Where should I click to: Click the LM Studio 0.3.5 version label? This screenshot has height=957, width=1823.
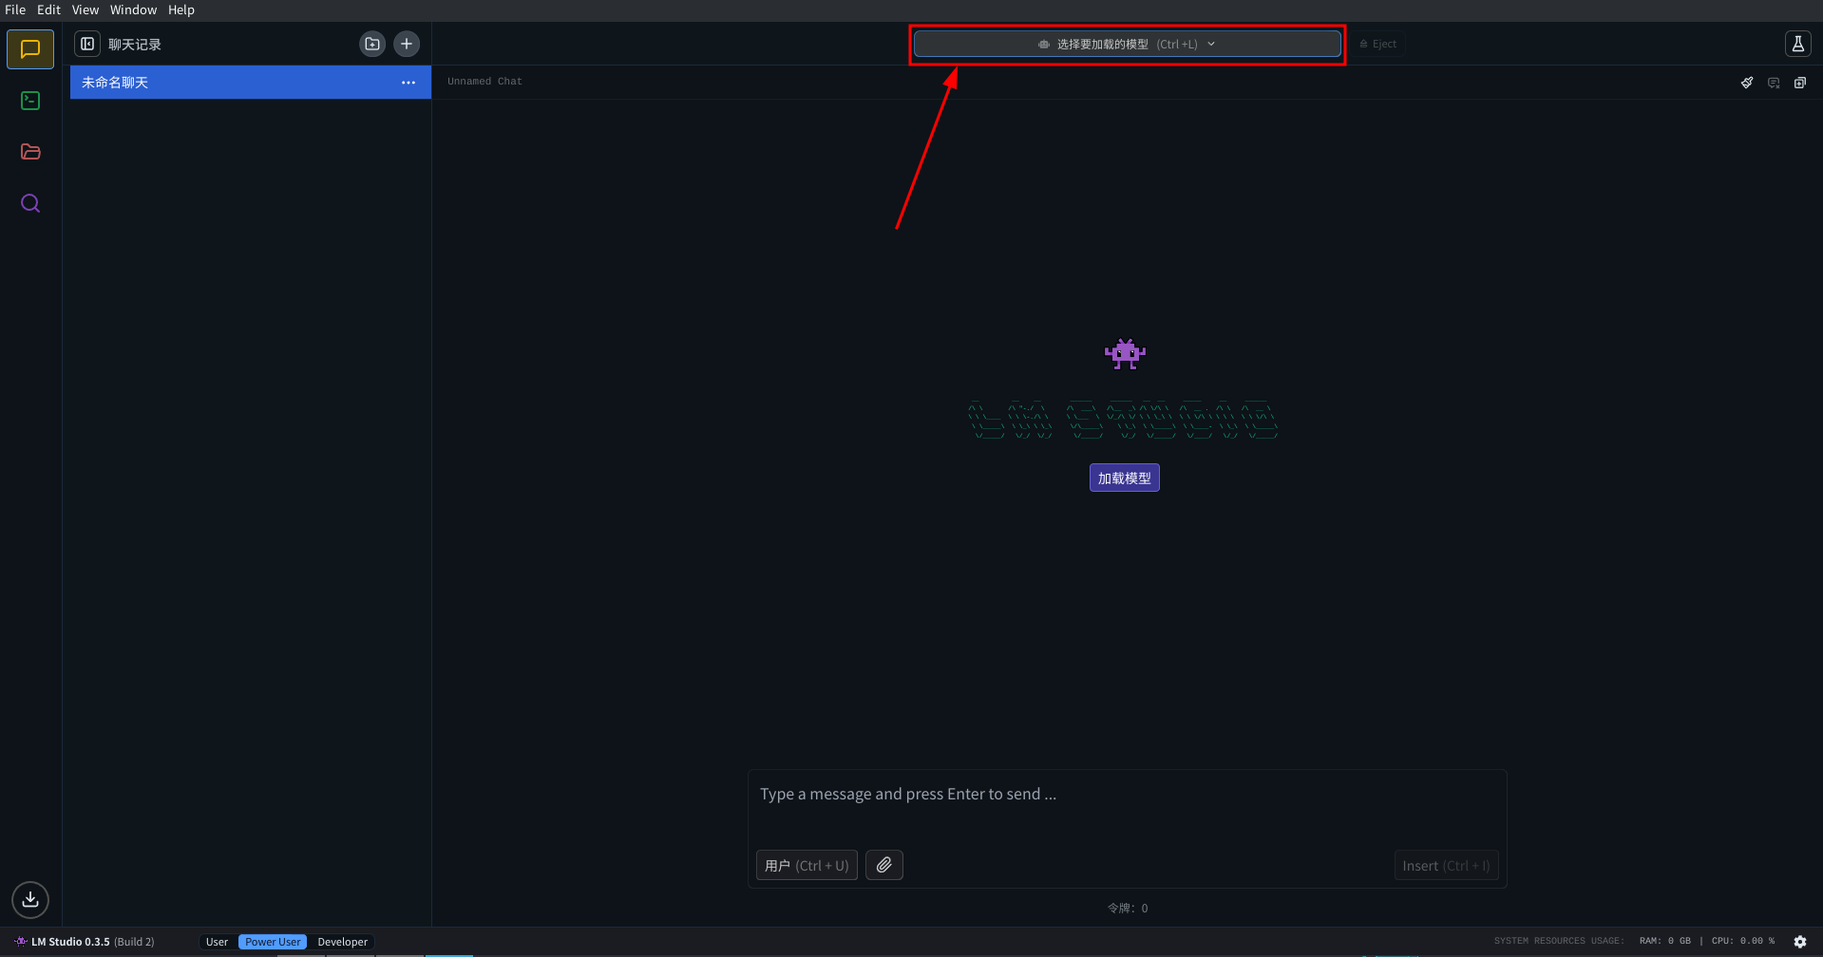(92, 942)
